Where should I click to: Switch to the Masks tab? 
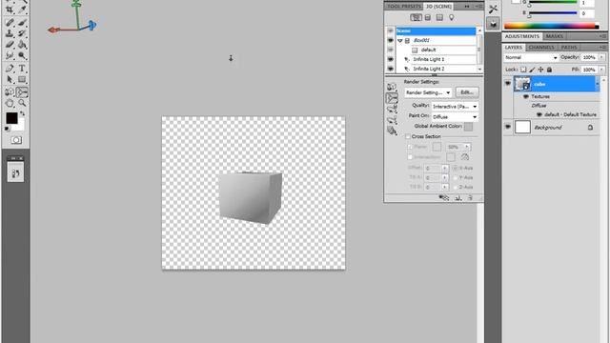(x=555, y=36)
